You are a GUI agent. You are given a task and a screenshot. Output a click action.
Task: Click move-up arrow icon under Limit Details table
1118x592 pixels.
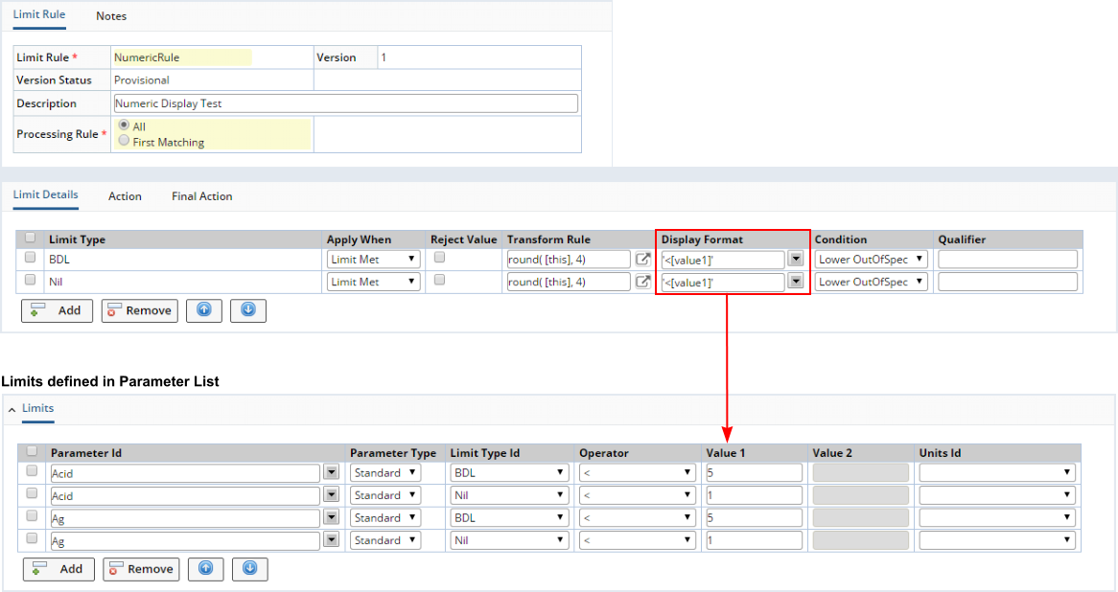point(204,310)
